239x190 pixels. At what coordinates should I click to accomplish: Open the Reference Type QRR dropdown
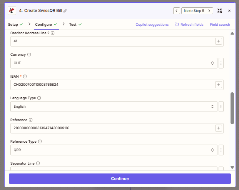coord(114,150)
